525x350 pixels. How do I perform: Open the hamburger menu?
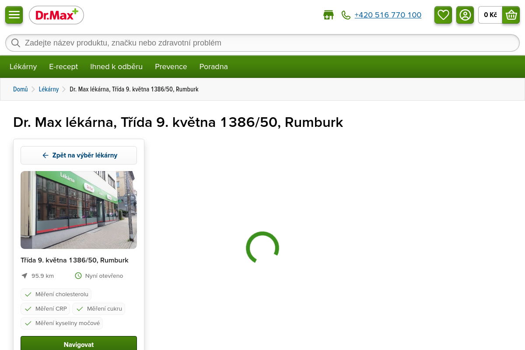pyautogui.click(x=14, y=15)
